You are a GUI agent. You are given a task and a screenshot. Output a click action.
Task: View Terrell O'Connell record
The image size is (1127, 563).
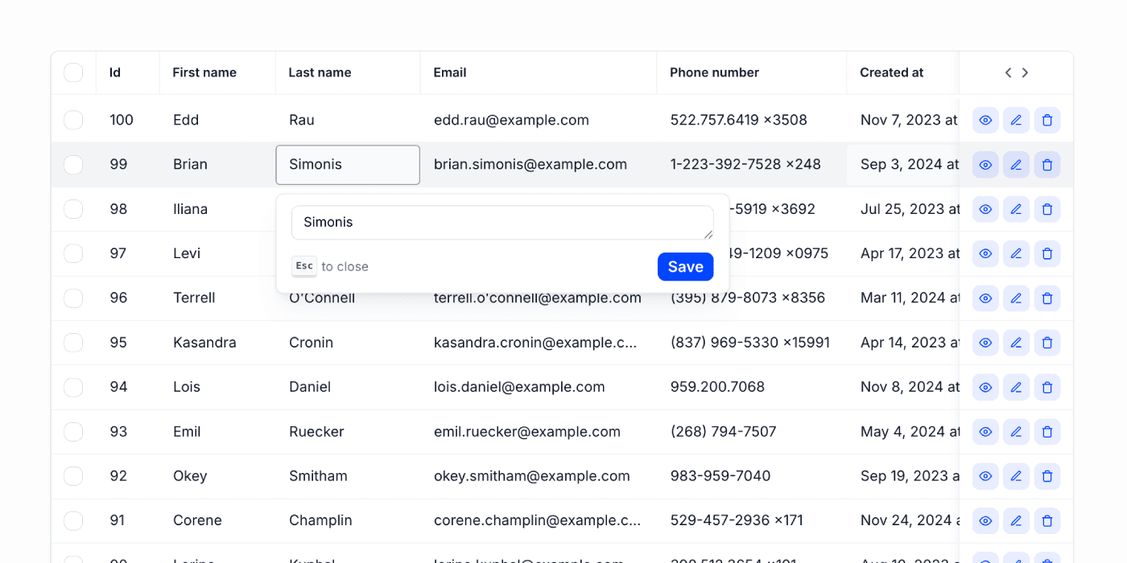click(x=985, y=298)
